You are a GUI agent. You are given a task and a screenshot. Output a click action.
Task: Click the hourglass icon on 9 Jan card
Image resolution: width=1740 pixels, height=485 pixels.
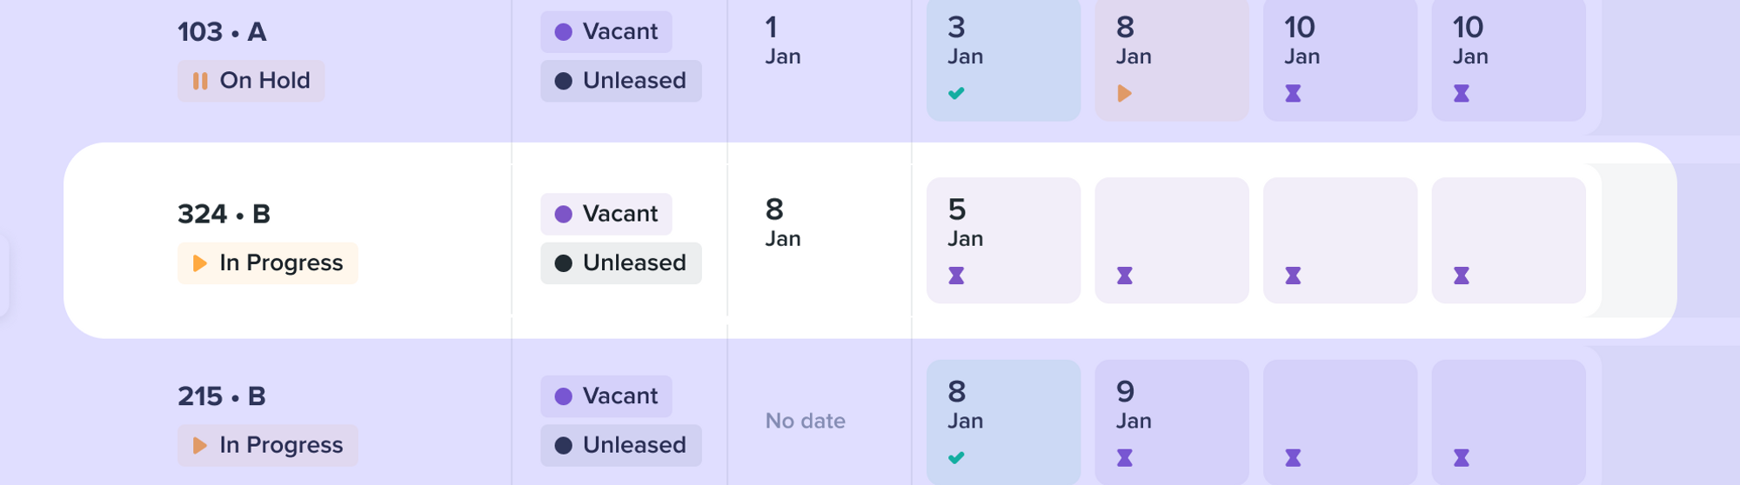[1124, 457]
